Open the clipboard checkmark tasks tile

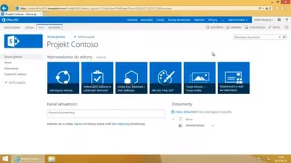click(97, 78)
